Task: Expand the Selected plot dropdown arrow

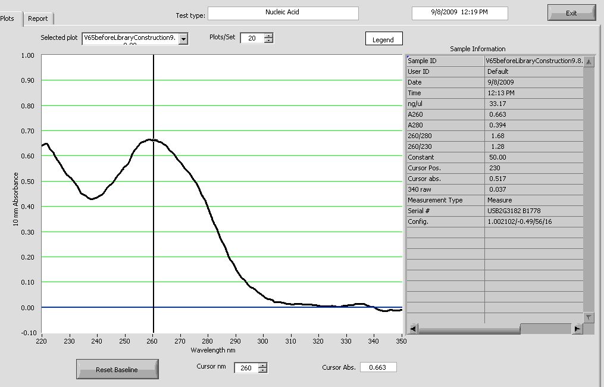Action: pyautogui.click(x=183, y=39)
